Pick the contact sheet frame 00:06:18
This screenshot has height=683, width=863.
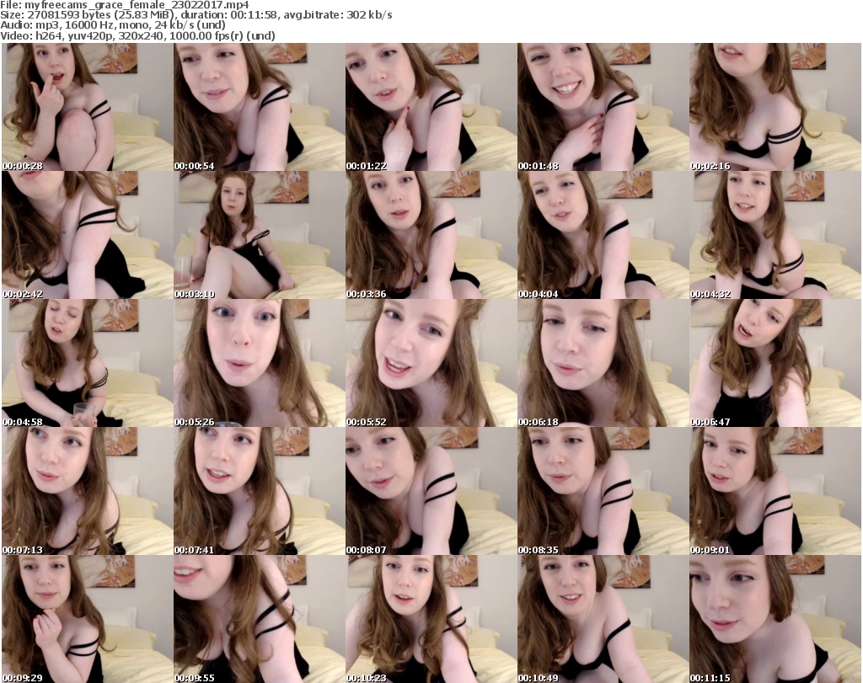(x=603, y=364)
